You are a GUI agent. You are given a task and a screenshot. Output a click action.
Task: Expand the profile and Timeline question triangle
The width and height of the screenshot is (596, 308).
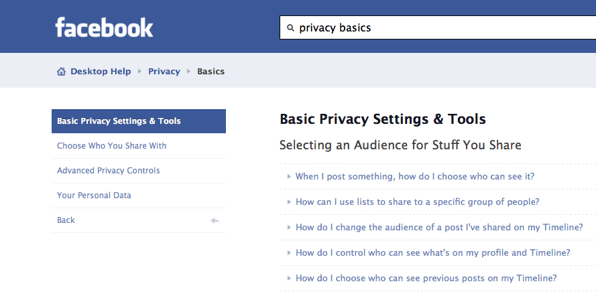(x=289, y=253)
